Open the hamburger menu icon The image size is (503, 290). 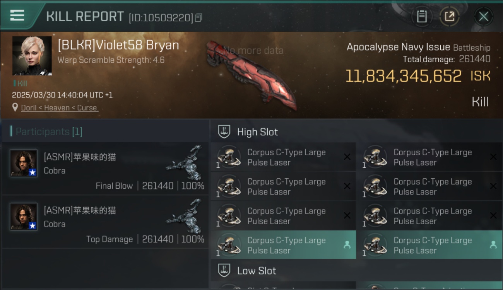17,15
